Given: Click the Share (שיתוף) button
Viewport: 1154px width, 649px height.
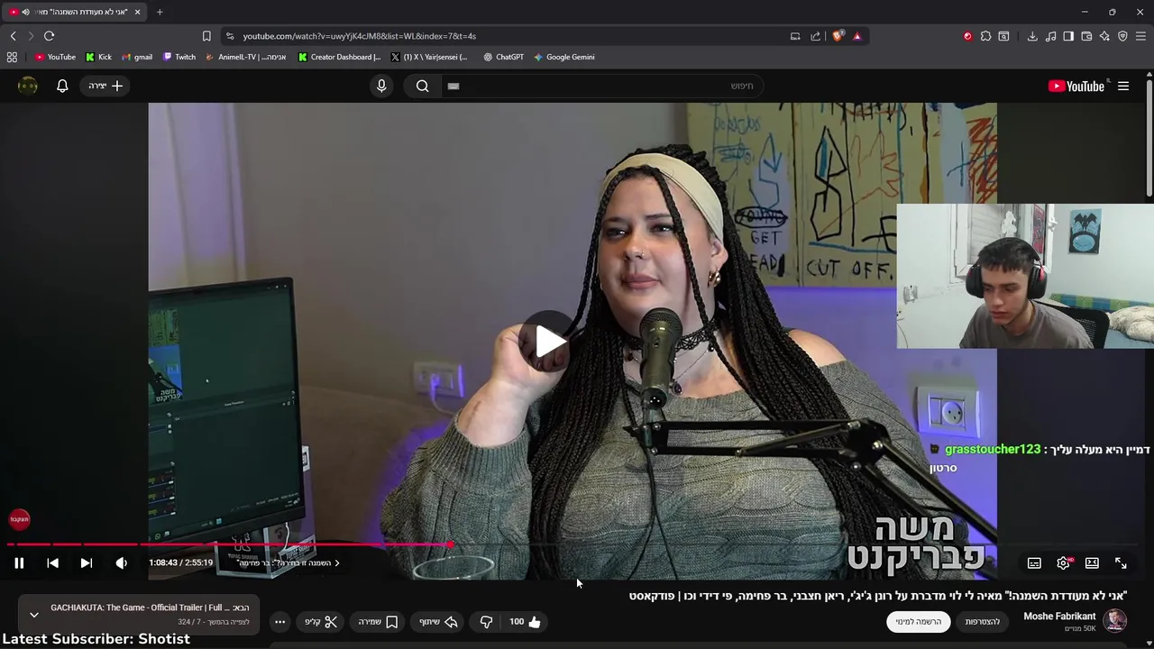Looking at the screenshot, I should [438, 622].
